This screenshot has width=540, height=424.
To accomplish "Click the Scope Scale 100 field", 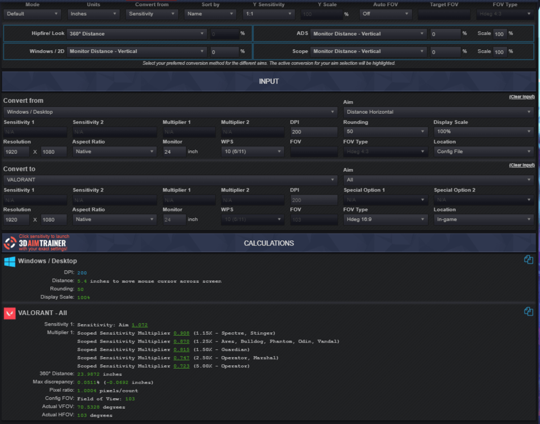I will click(x=500, y=52).
